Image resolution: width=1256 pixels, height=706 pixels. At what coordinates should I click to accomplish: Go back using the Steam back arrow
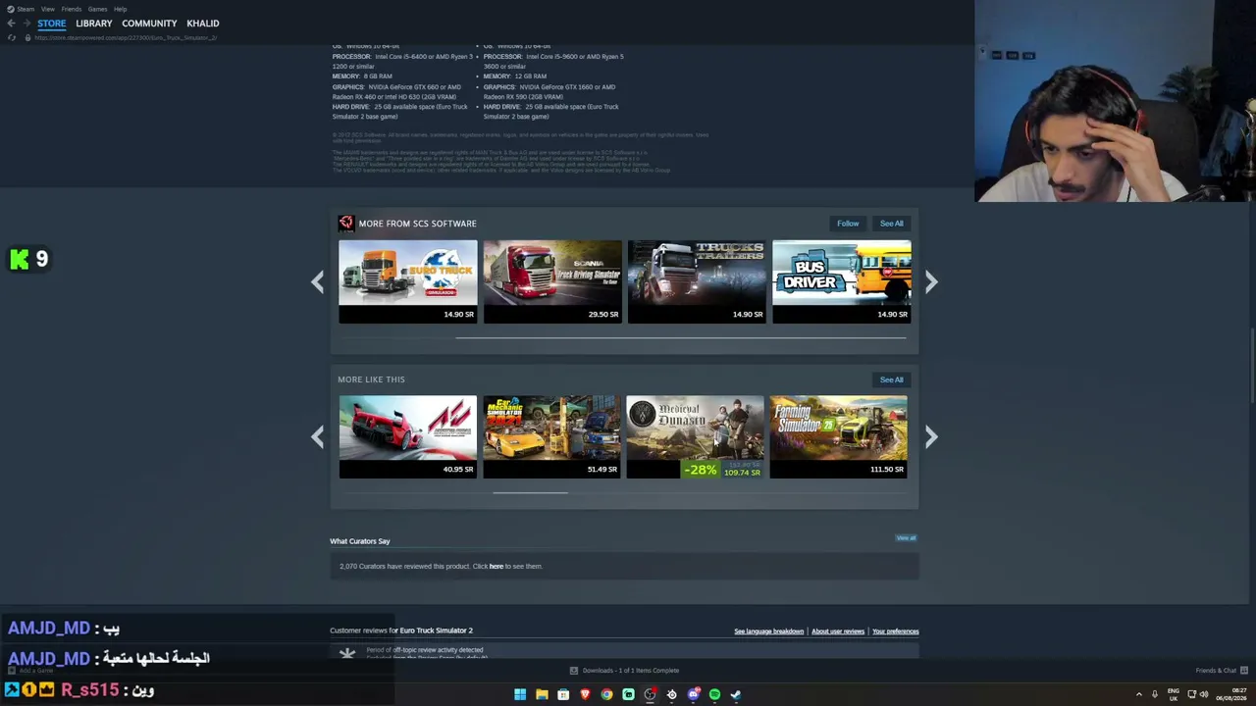11,24
